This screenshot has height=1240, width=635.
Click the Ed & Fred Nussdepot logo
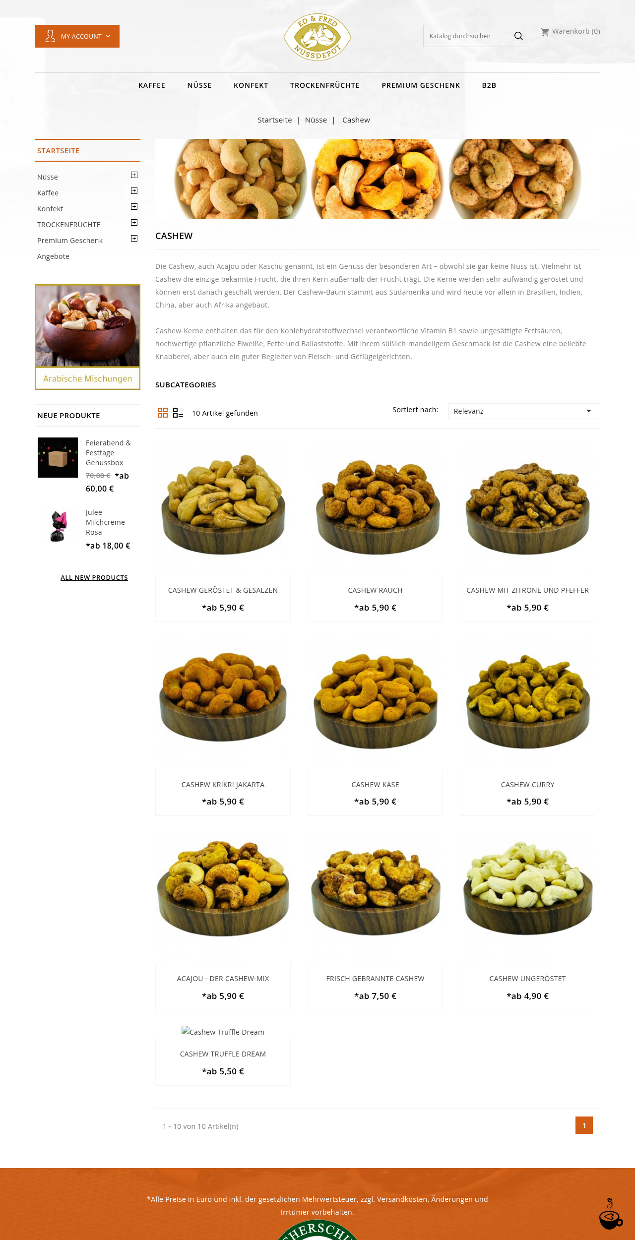[317, 37]
